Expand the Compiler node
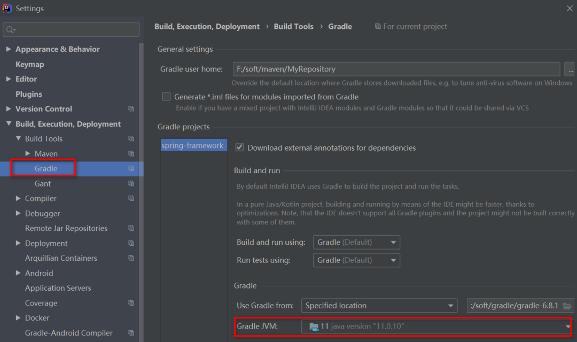 coord(18,198)
